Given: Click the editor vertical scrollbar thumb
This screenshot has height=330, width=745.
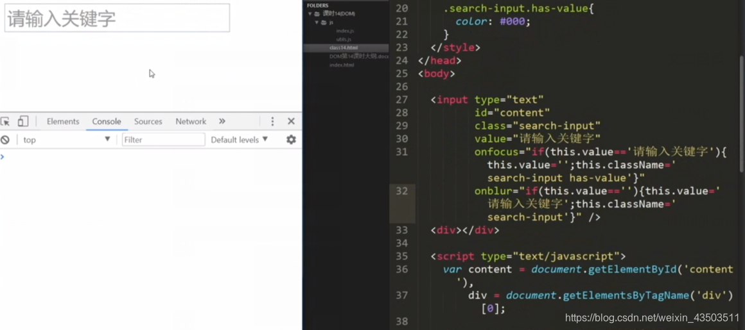Looking at the screenshot, I should [742, 113].
